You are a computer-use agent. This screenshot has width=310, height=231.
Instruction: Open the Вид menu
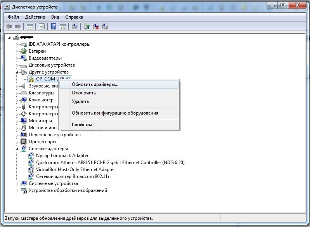(x=55, y=17)
